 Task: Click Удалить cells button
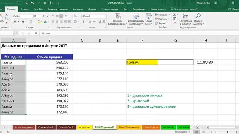coord(162,19)
